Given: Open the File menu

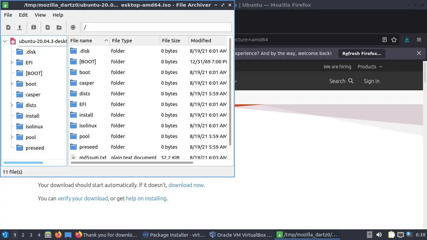Looking at the screenshot, I should click(8, 15).
